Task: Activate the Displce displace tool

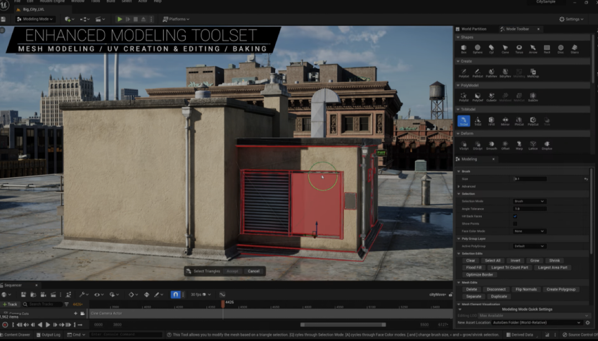Action: point(547,146)
